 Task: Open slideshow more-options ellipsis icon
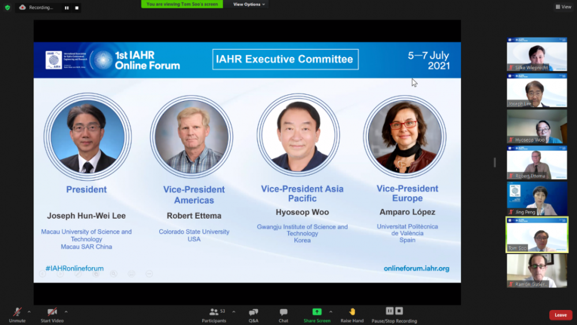(149, 274)
